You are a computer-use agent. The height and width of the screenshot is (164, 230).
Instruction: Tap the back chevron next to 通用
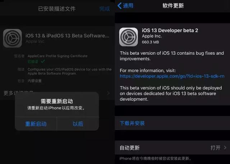[119, 6]
